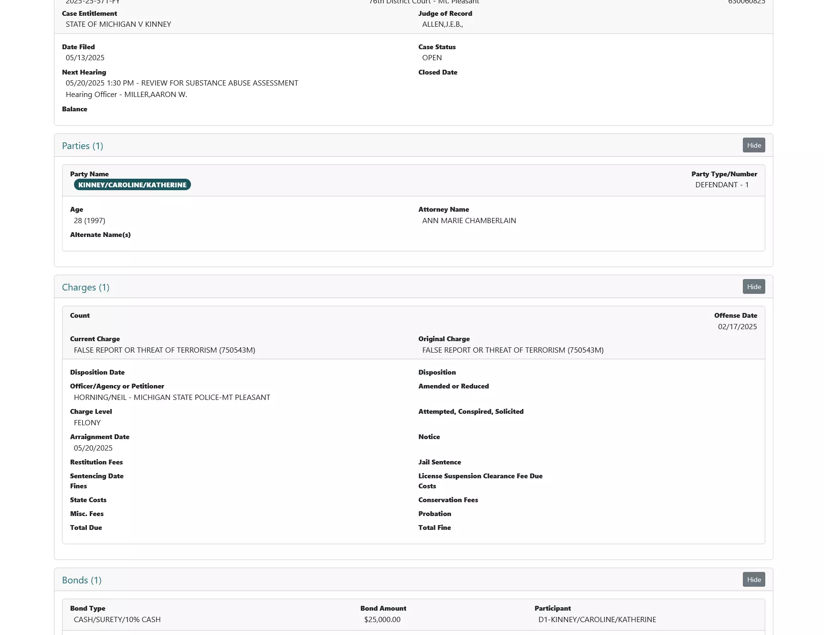824x635 pixels.
Task: Select attorney name ANN MARIE CHAMBERLAIN
Action: (x=469, y=221)
